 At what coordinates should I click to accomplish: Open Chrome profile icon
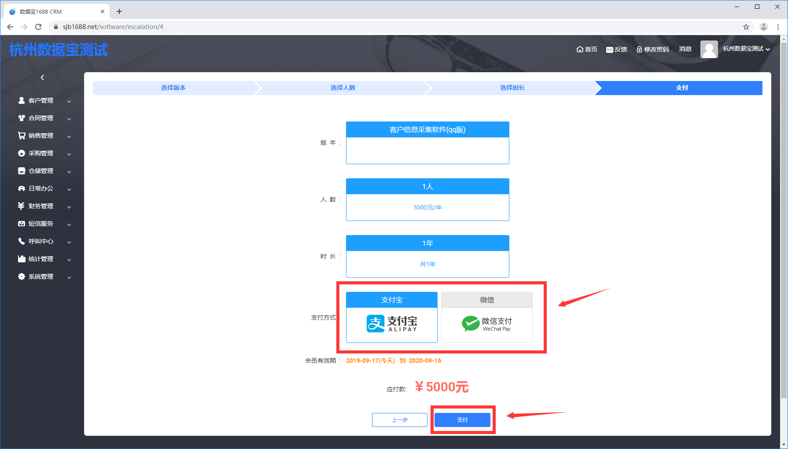pos(764,27)
